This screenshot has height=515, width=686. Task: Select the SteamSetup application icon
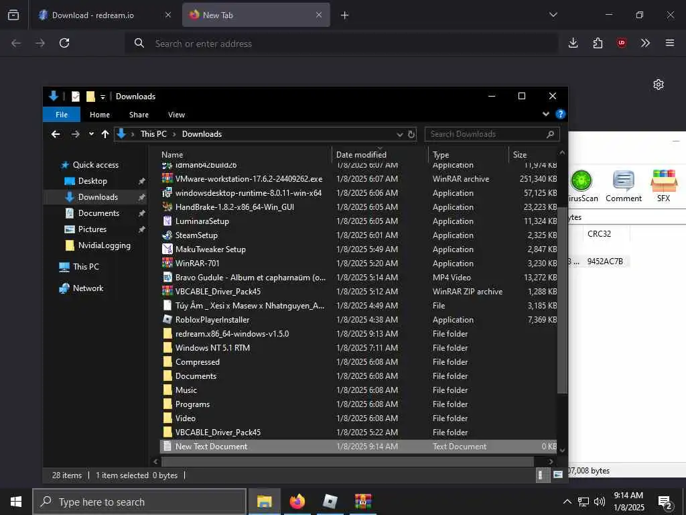coord(167,235)
